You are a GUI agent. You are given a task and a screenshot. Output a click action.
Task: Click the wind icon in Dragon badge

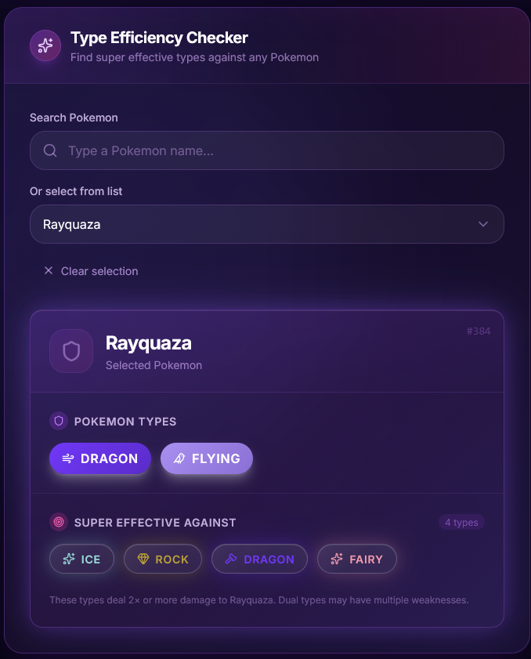click(68, 458)
